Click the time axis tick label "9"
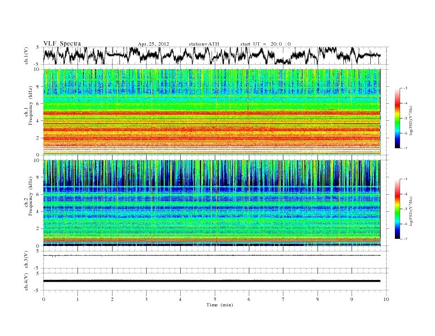This screenshot has height=336, width=435. [x=352, y=299]
